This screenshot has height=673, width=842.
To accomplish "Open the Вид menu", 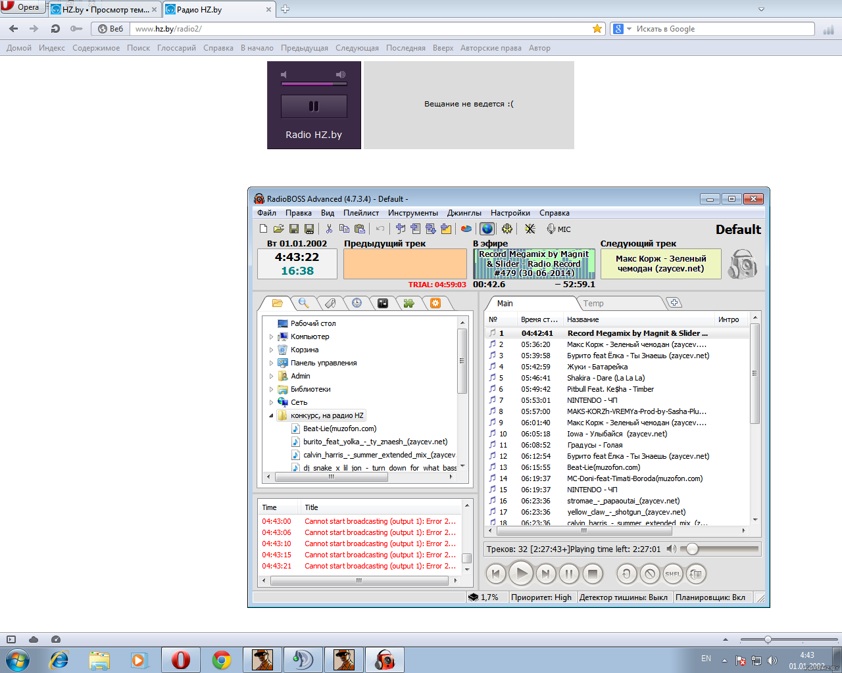I will coord(328,213).
